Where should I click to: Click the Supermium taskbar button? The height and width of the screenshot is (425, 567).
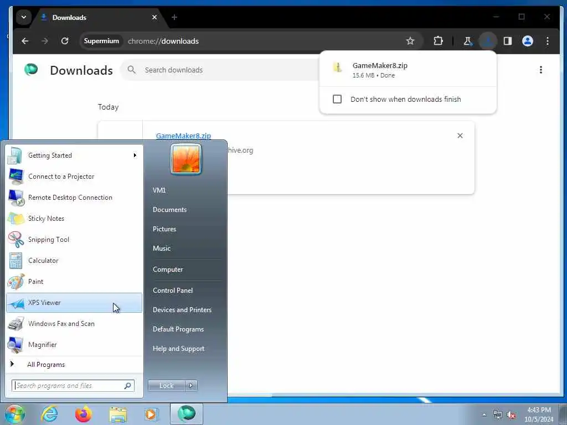[x=187, y=414]
